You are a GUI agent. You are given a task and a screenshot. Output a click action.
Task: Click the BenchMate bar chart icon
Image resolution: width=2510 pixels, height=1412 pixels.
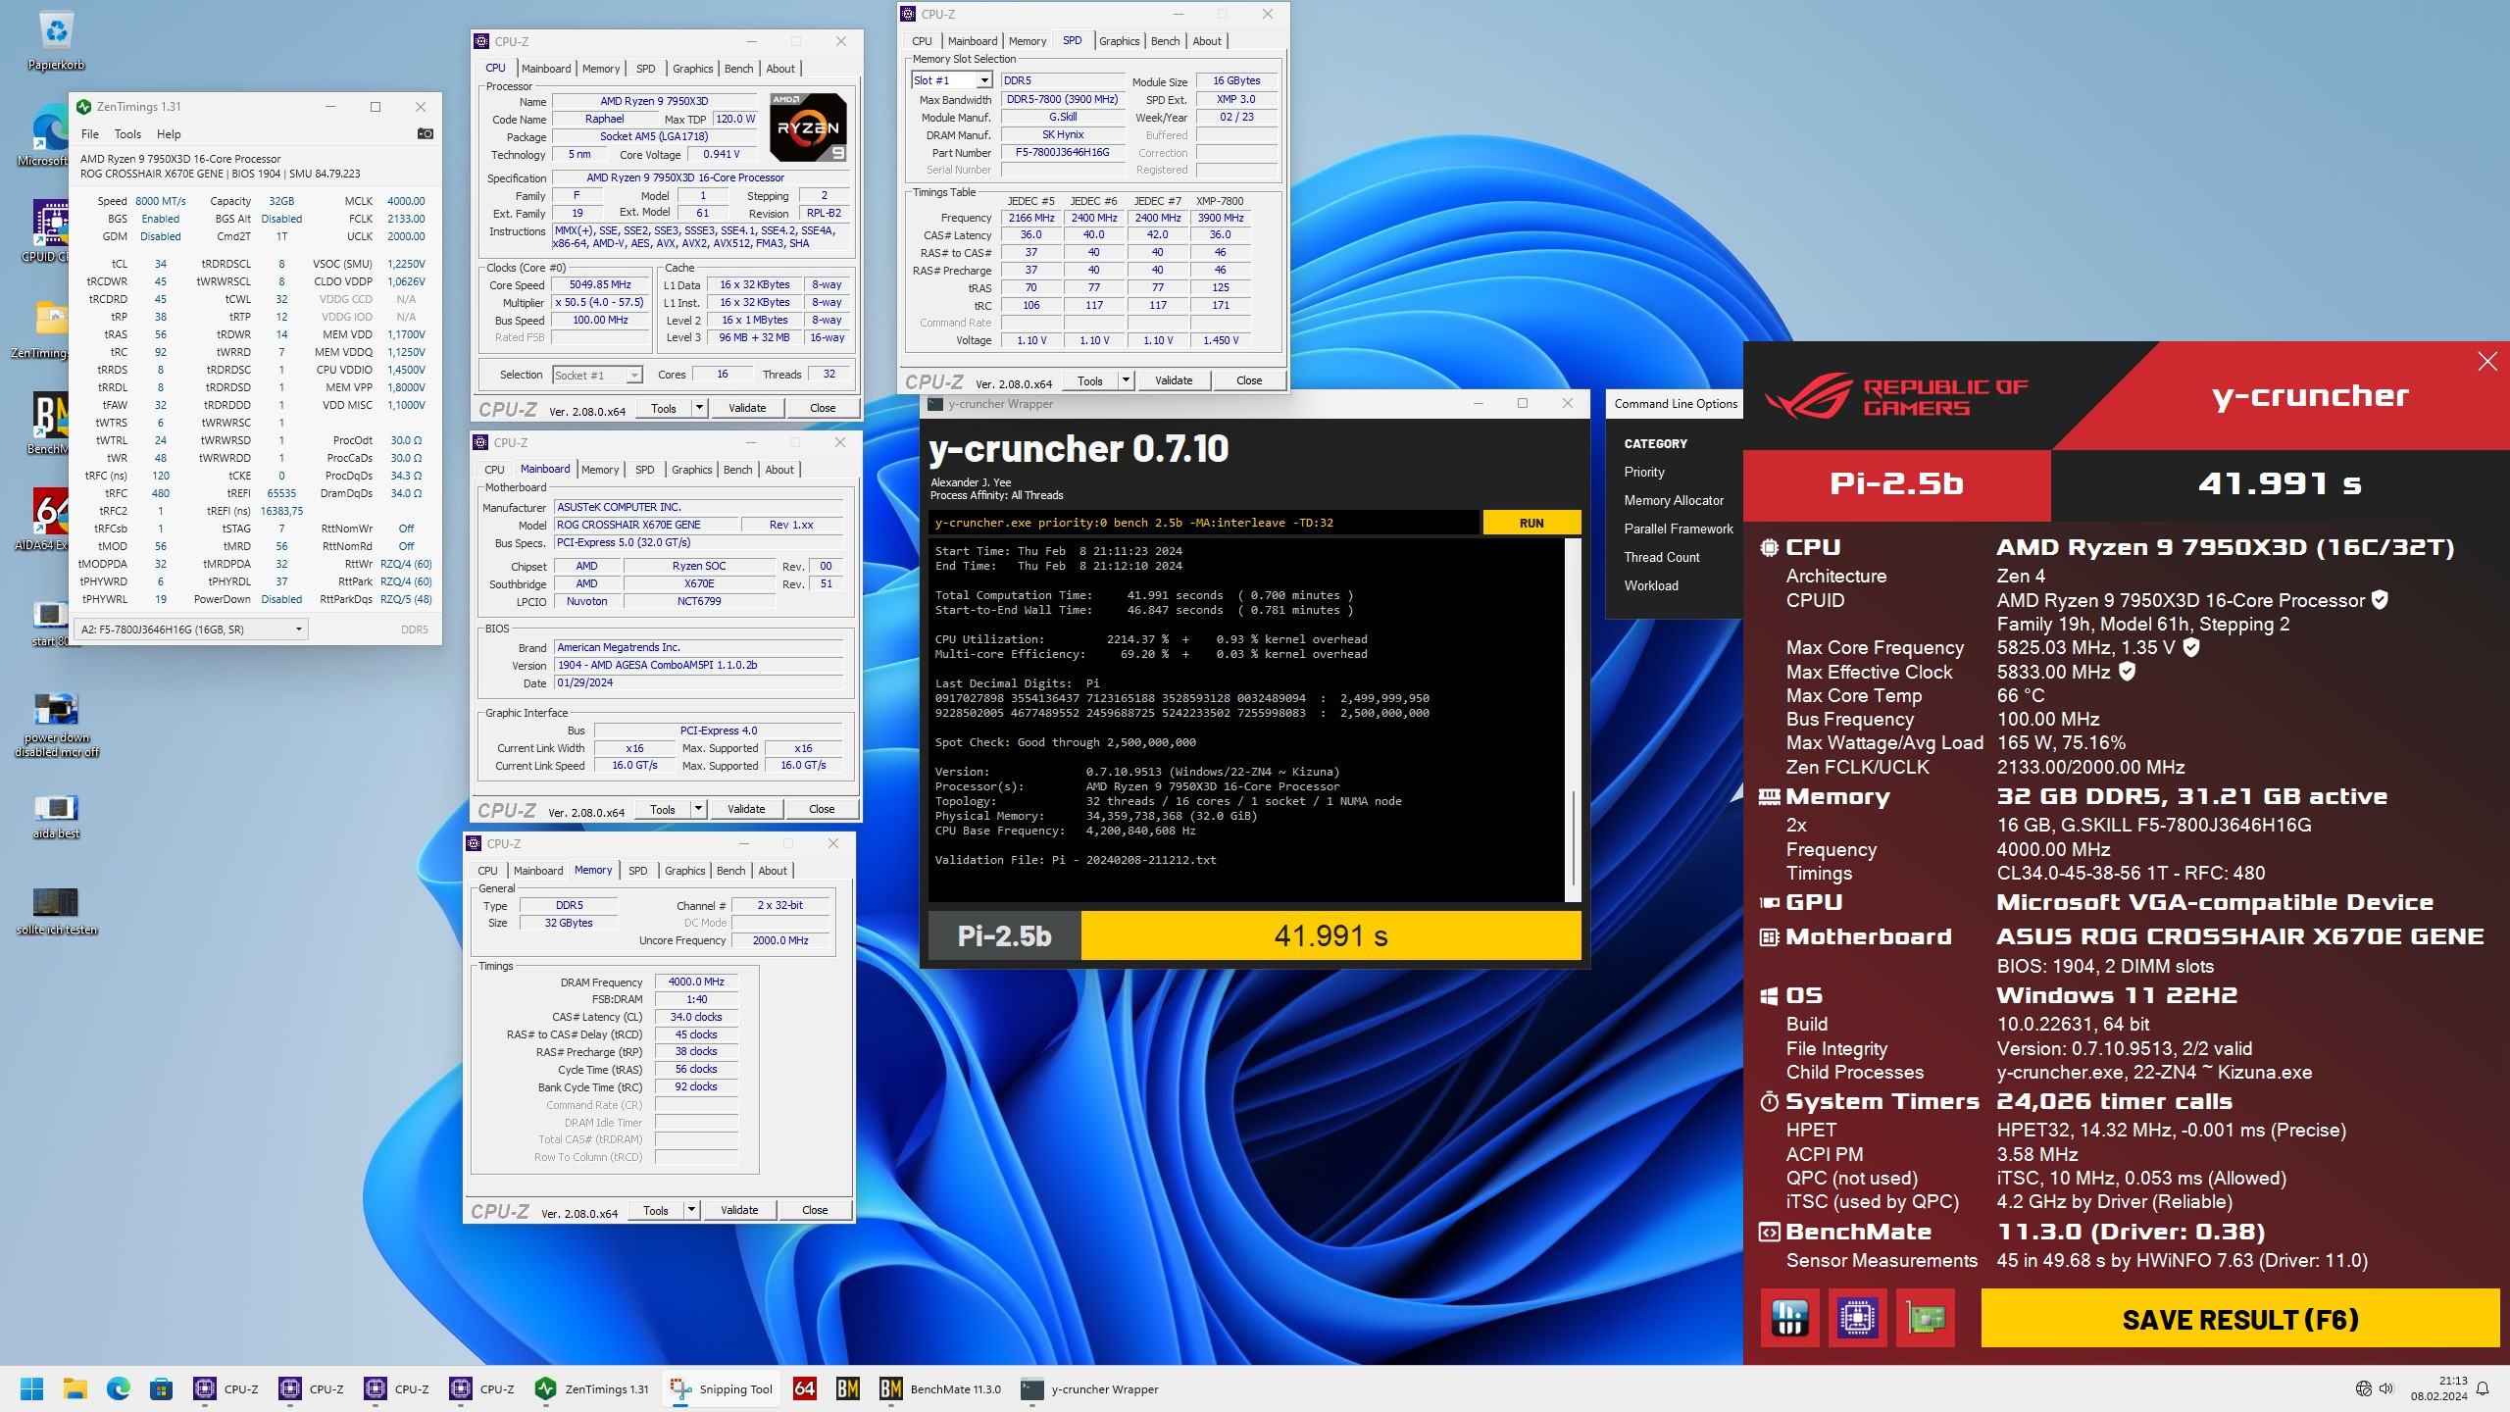[x=1789, y=1318]
